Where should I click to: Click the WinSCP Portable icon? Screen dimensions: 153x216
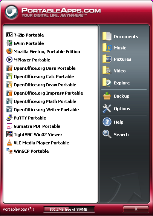(9, 151)
